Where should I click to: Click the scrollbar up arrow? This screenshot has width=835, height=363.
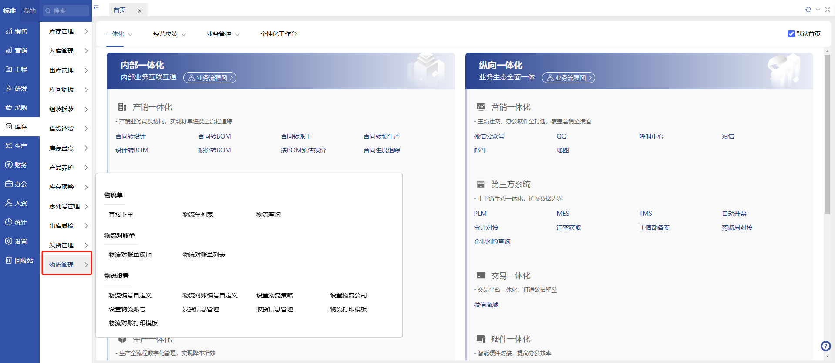click(827, 51)
